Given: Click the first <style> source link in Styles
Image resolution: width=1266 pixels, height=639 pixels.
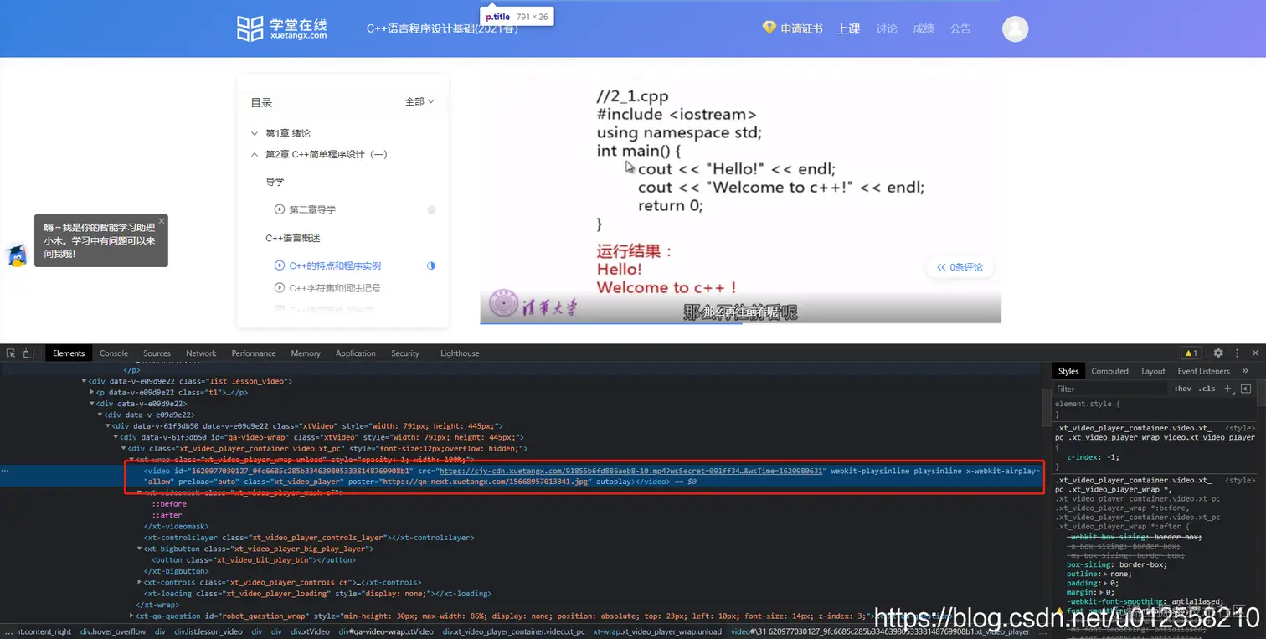Looking at the screenshot, I should point(1240,428).
